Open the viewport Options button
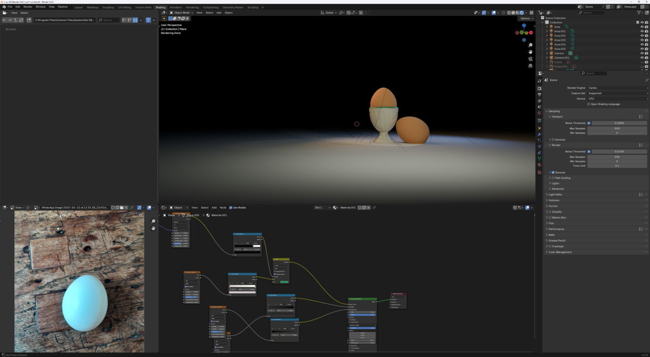 tap(526, 18)
